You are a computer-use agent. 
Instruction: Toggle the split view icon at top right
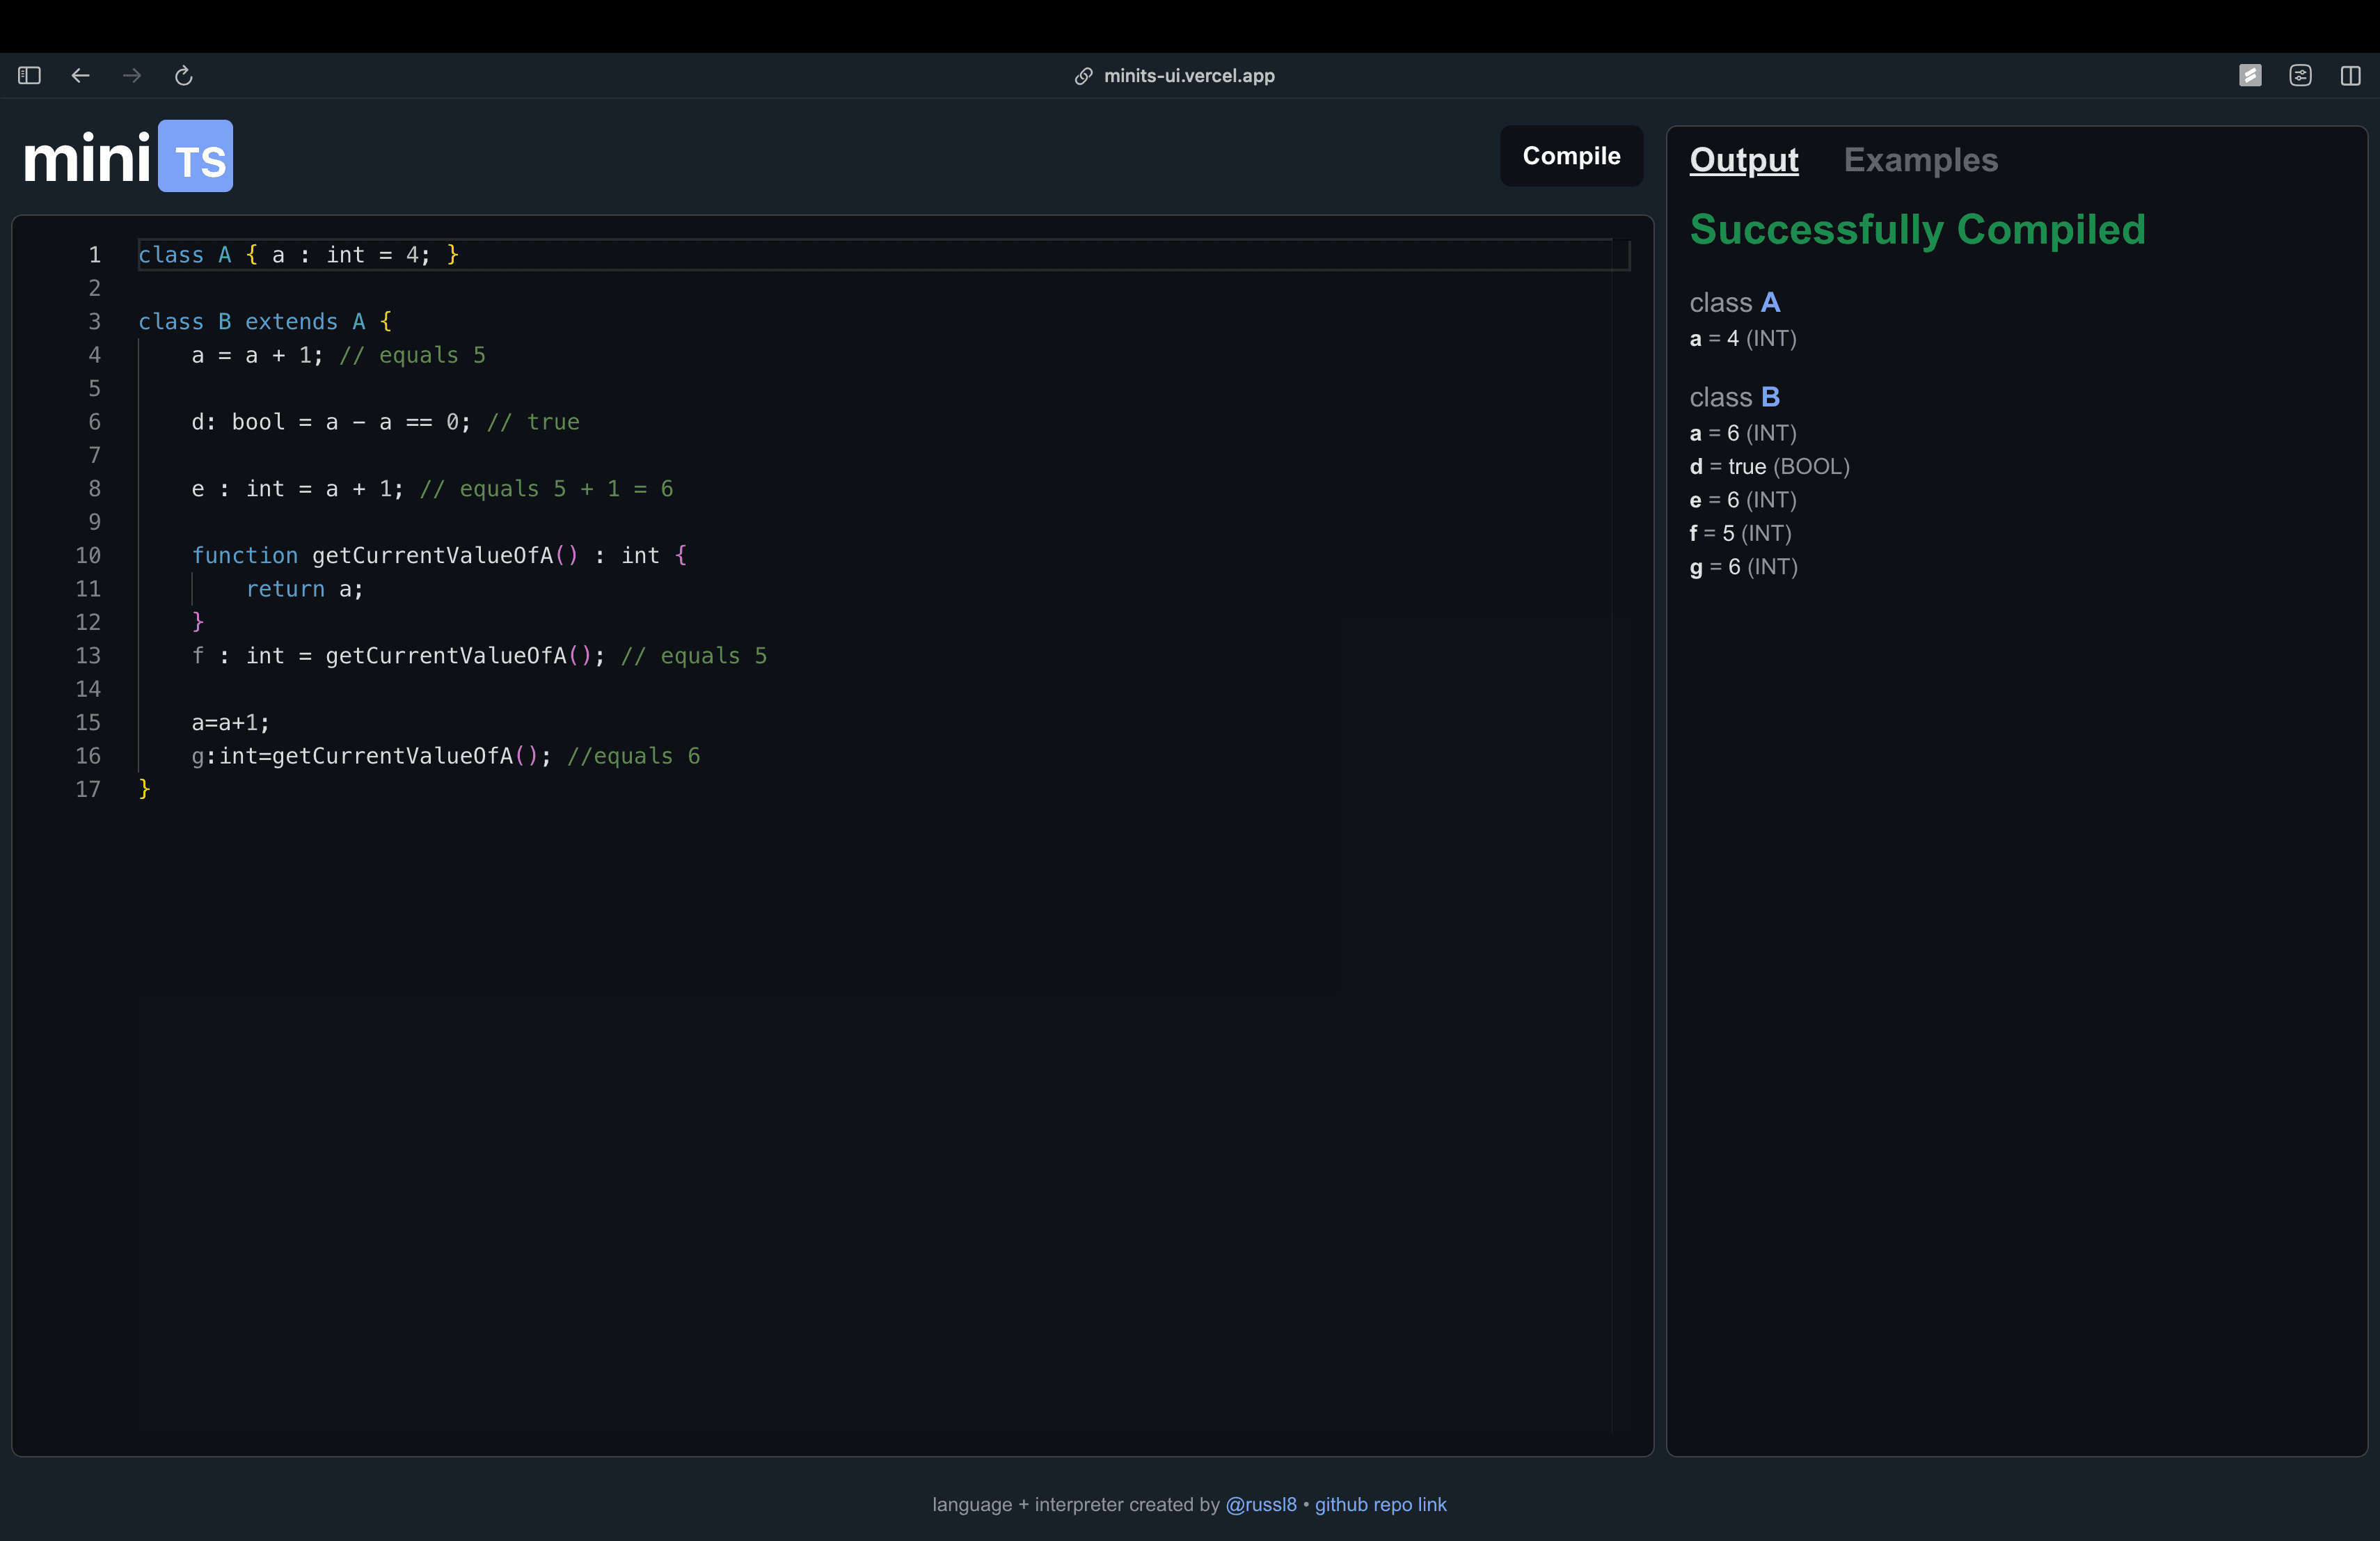(2351, 75)
